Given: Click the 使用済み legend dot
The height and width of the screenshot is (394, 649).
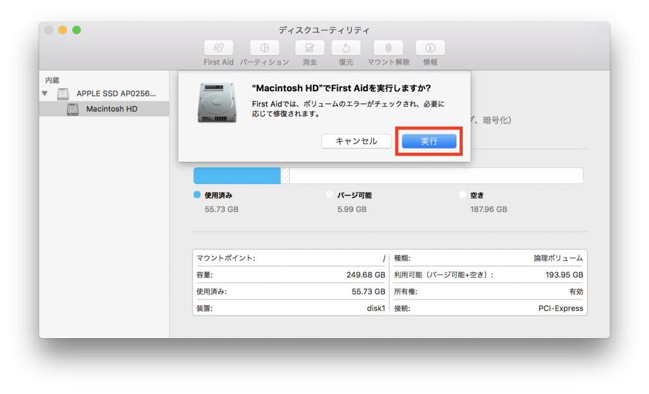Looking at the screenshot, I should [x=196, y=195].
